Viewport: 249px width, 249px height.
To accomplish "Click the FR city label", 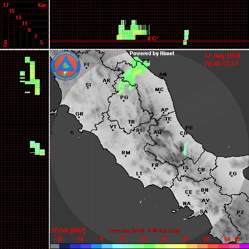I will click(155, 166).
